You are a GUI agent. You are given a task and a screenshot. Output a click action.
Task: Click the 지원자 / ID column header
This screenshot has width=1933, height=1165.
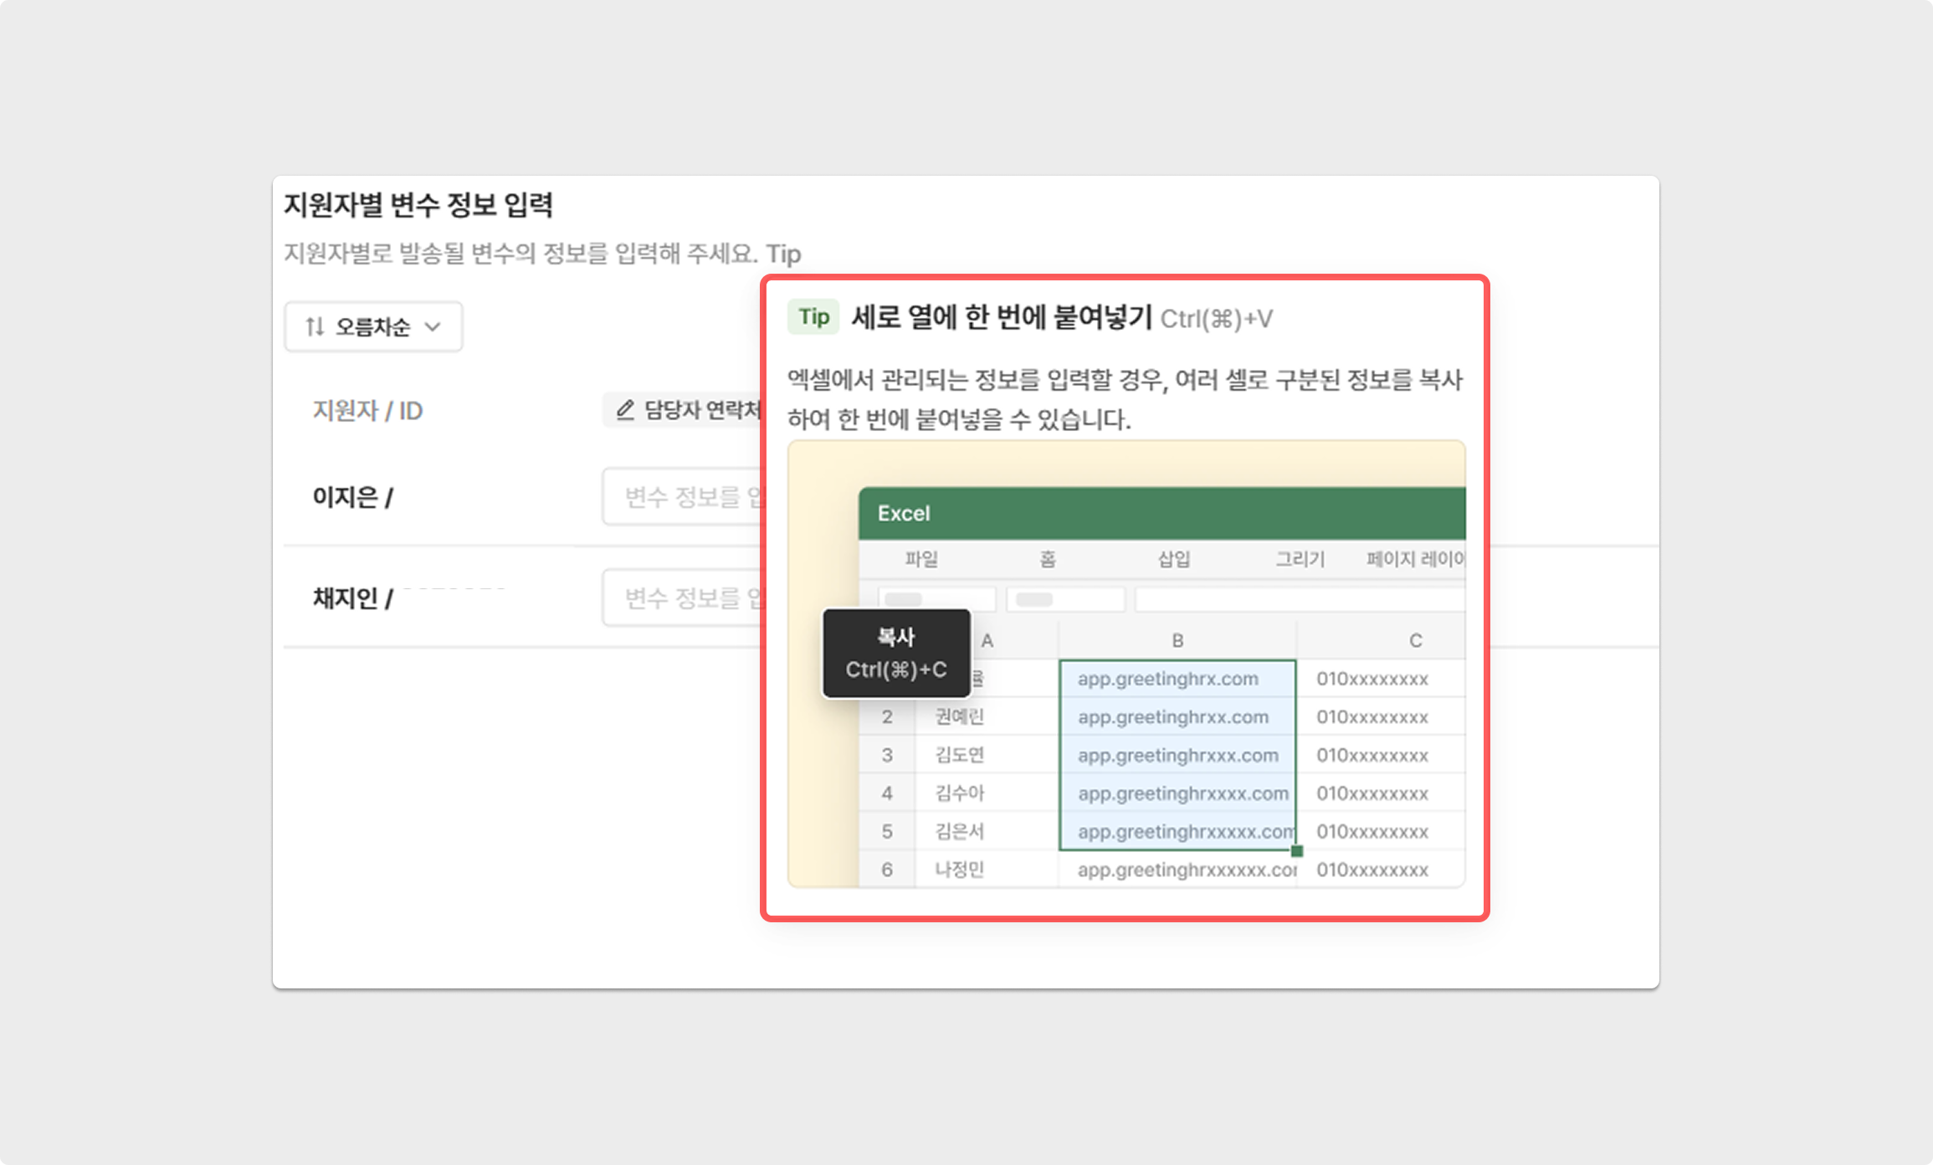click(x=367, y=411)
